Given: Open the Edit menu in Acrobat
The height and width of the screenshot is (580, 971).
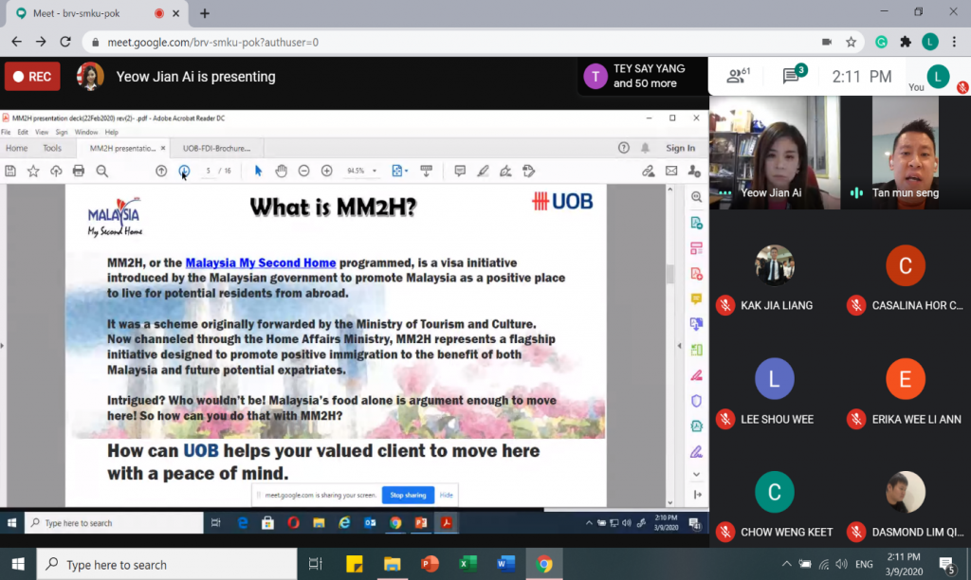Looking at the screenshot, I should coord(23,132).
